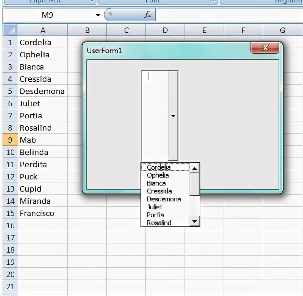Click the formula bar input area
The width and height of the screenshot is (303, 296).
pos(229,15)
